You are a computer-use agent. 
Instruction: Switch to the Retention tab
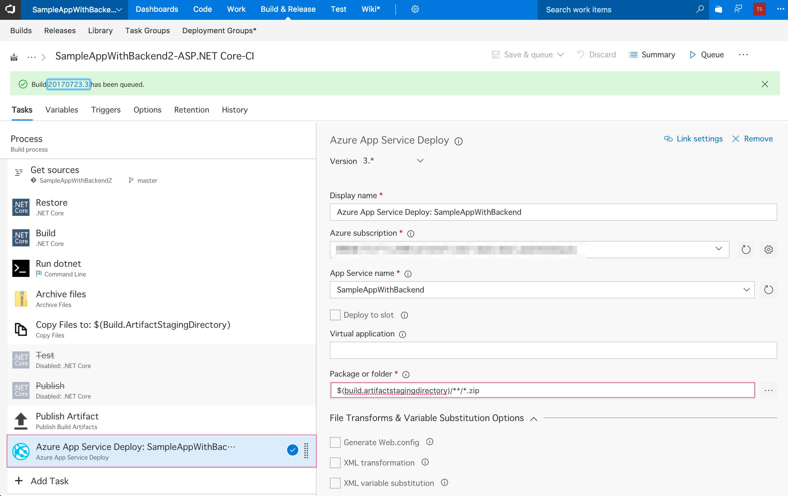pos(192,110)
